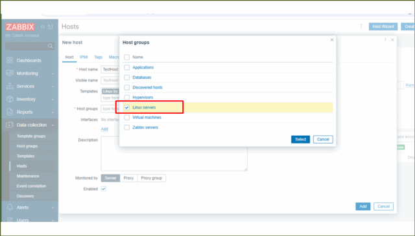This screenshot has height=236, width=415.
Task: Switch to the Tags tab
Action: pos(98,57)
